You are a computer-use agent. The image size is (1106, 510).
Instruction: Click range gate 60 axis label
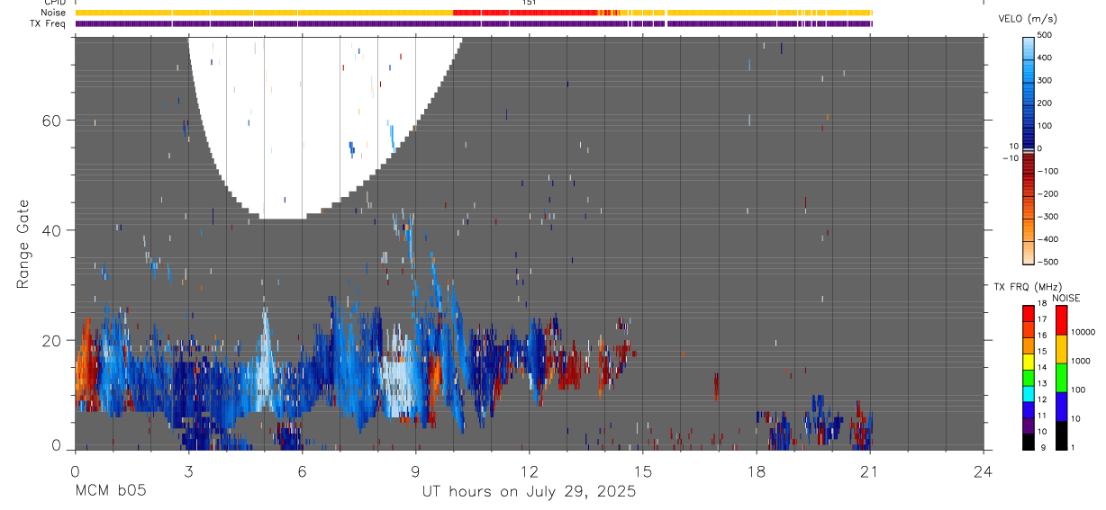[x=53, y=121]
